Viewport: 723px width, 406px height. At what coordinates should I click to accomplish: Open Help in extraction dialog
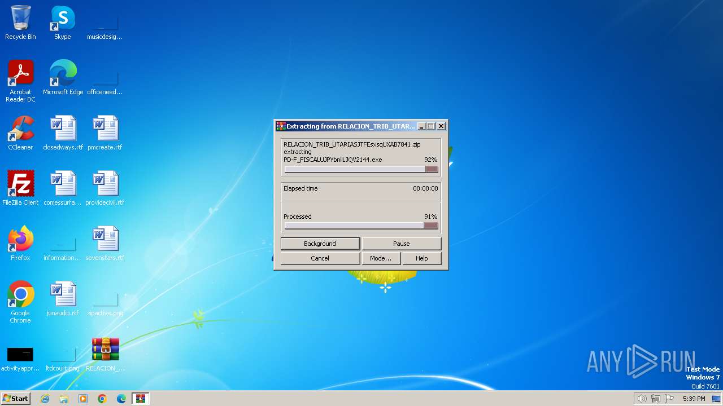421,258
